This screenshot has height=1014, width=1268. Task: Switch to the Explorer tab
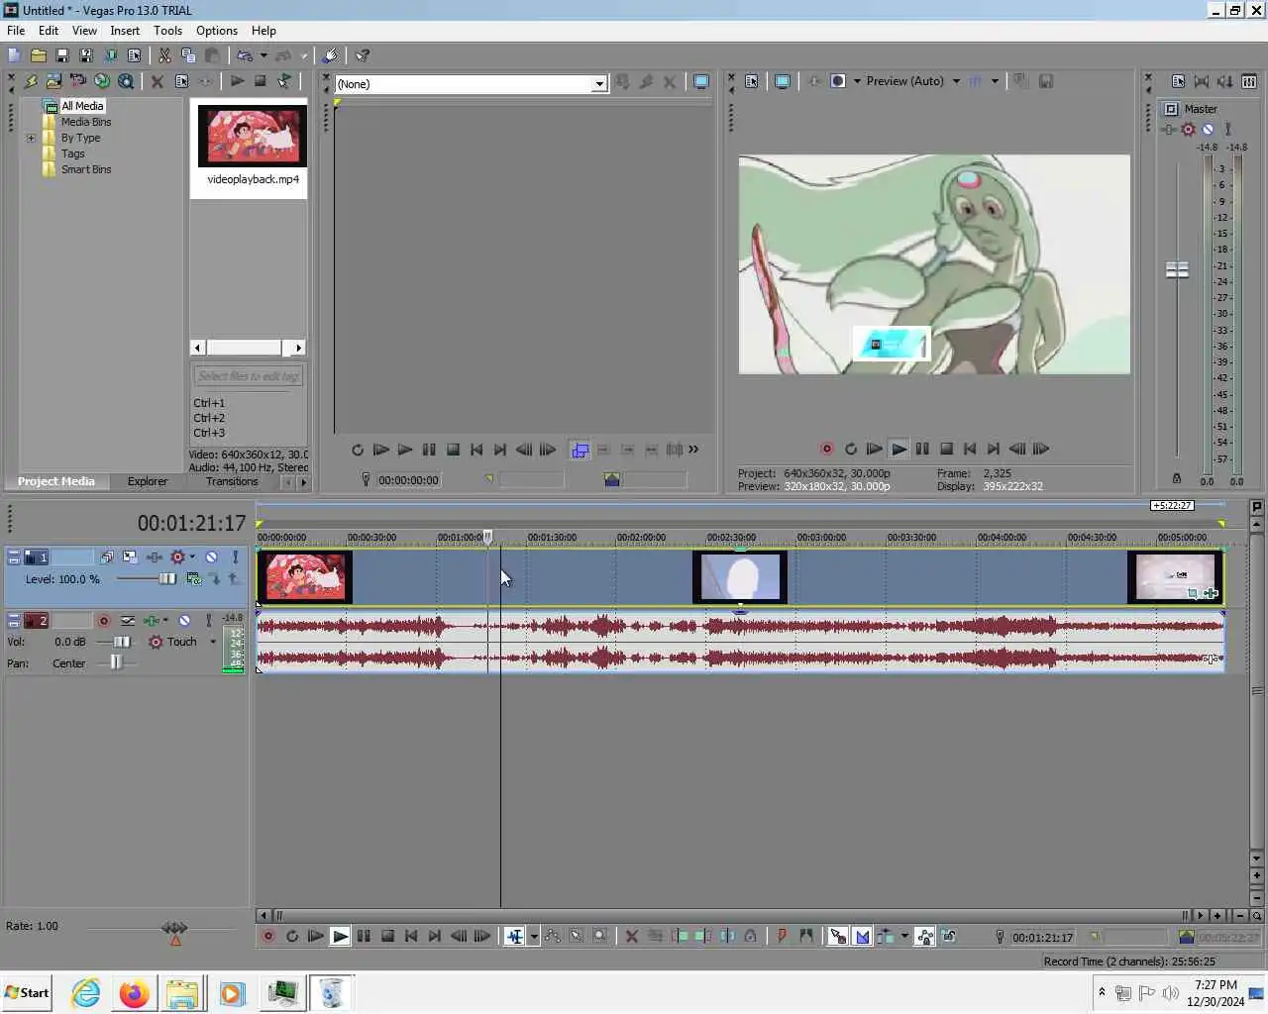pyautogui.click(x=148, y=481)
